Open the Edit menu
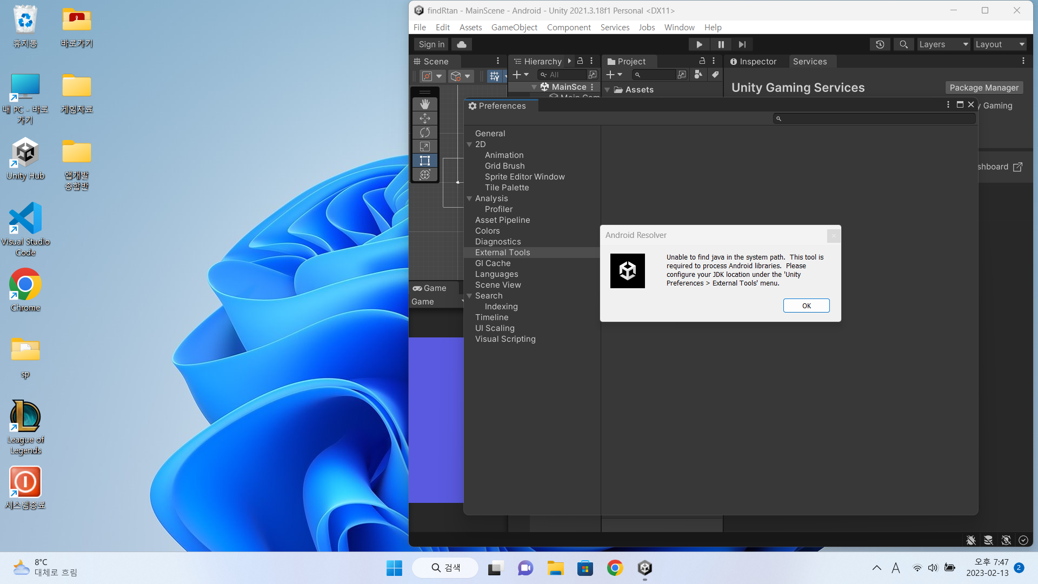 point(443,28)
